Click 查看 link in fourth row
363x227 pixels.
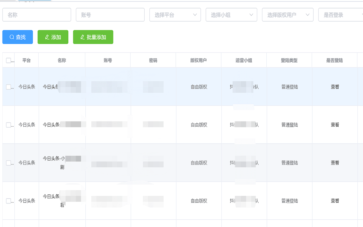335,201
